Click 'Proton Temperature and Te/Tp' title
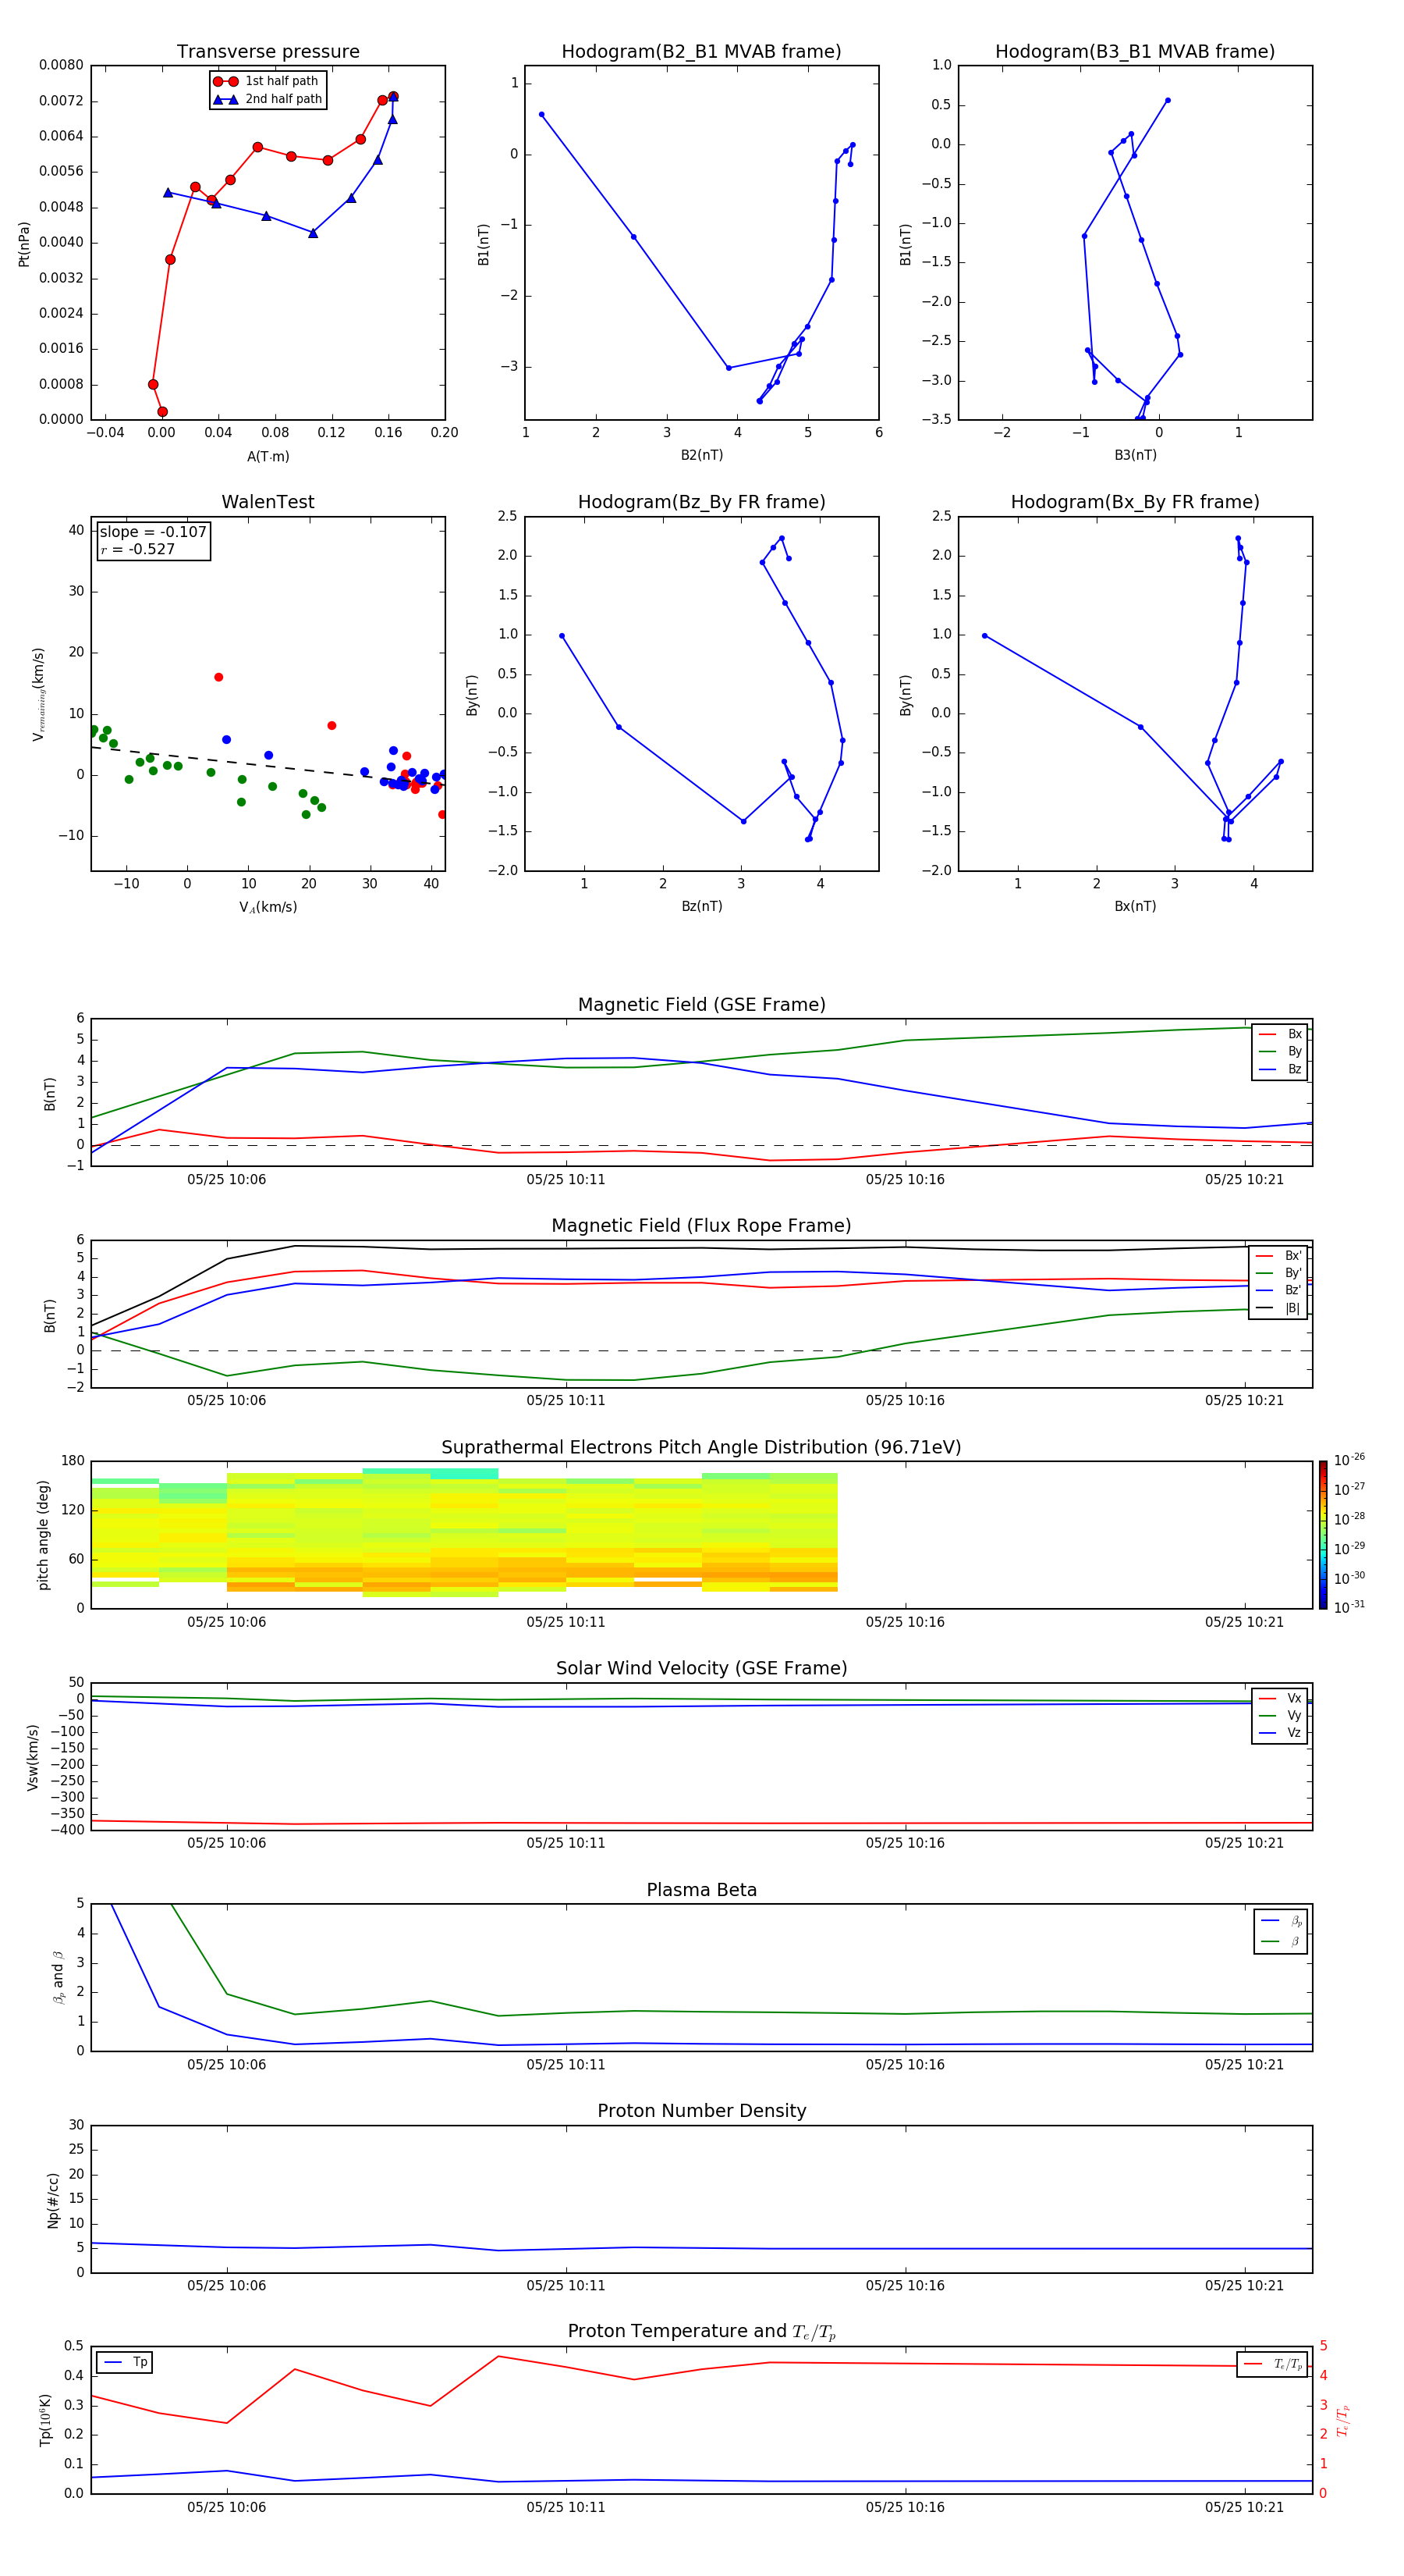Image resolution: width=1404 pixels, height=2576 pixels. coord(701,2332)
